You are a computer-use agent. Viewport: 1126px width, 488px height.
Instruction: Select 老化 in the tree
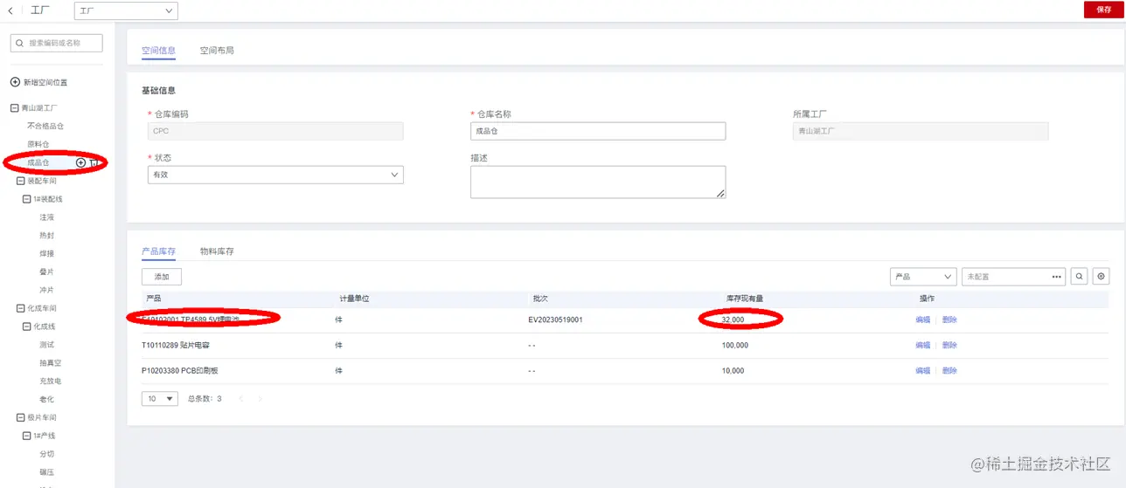pos(47,399)
